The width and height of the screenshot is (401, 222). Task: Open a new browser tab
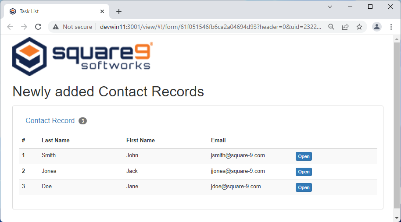pyautogui.click(x=119, y=11)
